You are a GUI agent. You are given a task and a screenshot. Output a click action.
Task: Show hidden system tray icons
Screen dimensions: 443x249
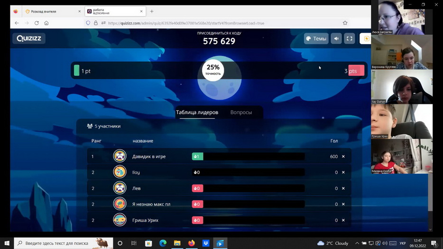[x=357, y=243]
